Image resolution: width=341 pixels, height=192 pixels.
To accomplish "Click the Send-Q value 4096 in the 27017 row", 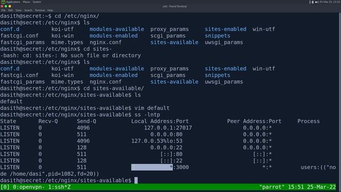I will coord(83,128).
